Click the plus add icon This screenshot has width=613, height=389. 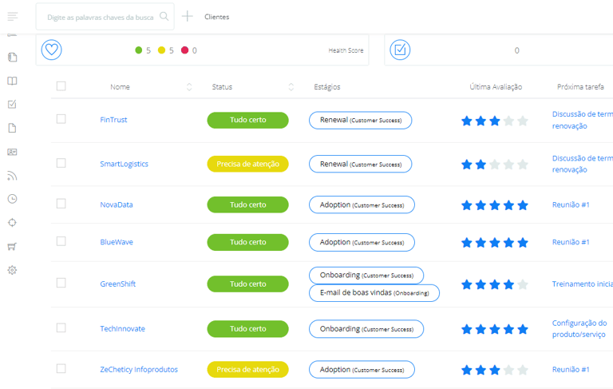pyautogui.click(x=188, y=17)
